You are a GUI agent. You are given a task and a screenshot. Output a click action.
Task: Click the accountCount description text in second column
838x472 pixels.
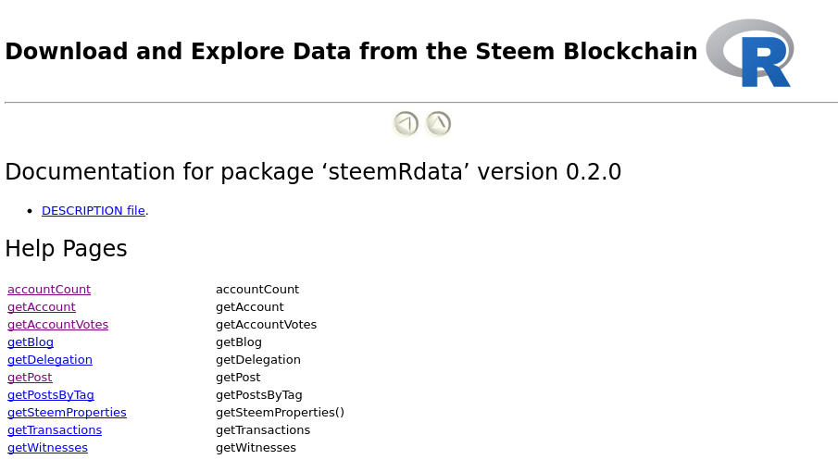pos(257,290)
